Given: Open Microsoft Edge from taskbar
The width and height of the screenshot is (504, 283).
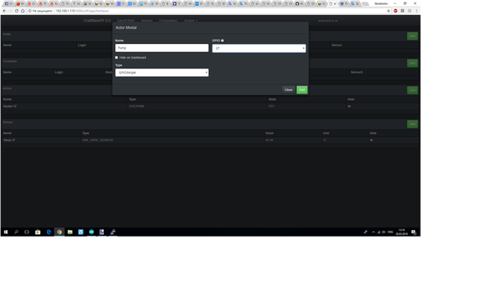Looking at the screenshot, I should pos(49,232).
